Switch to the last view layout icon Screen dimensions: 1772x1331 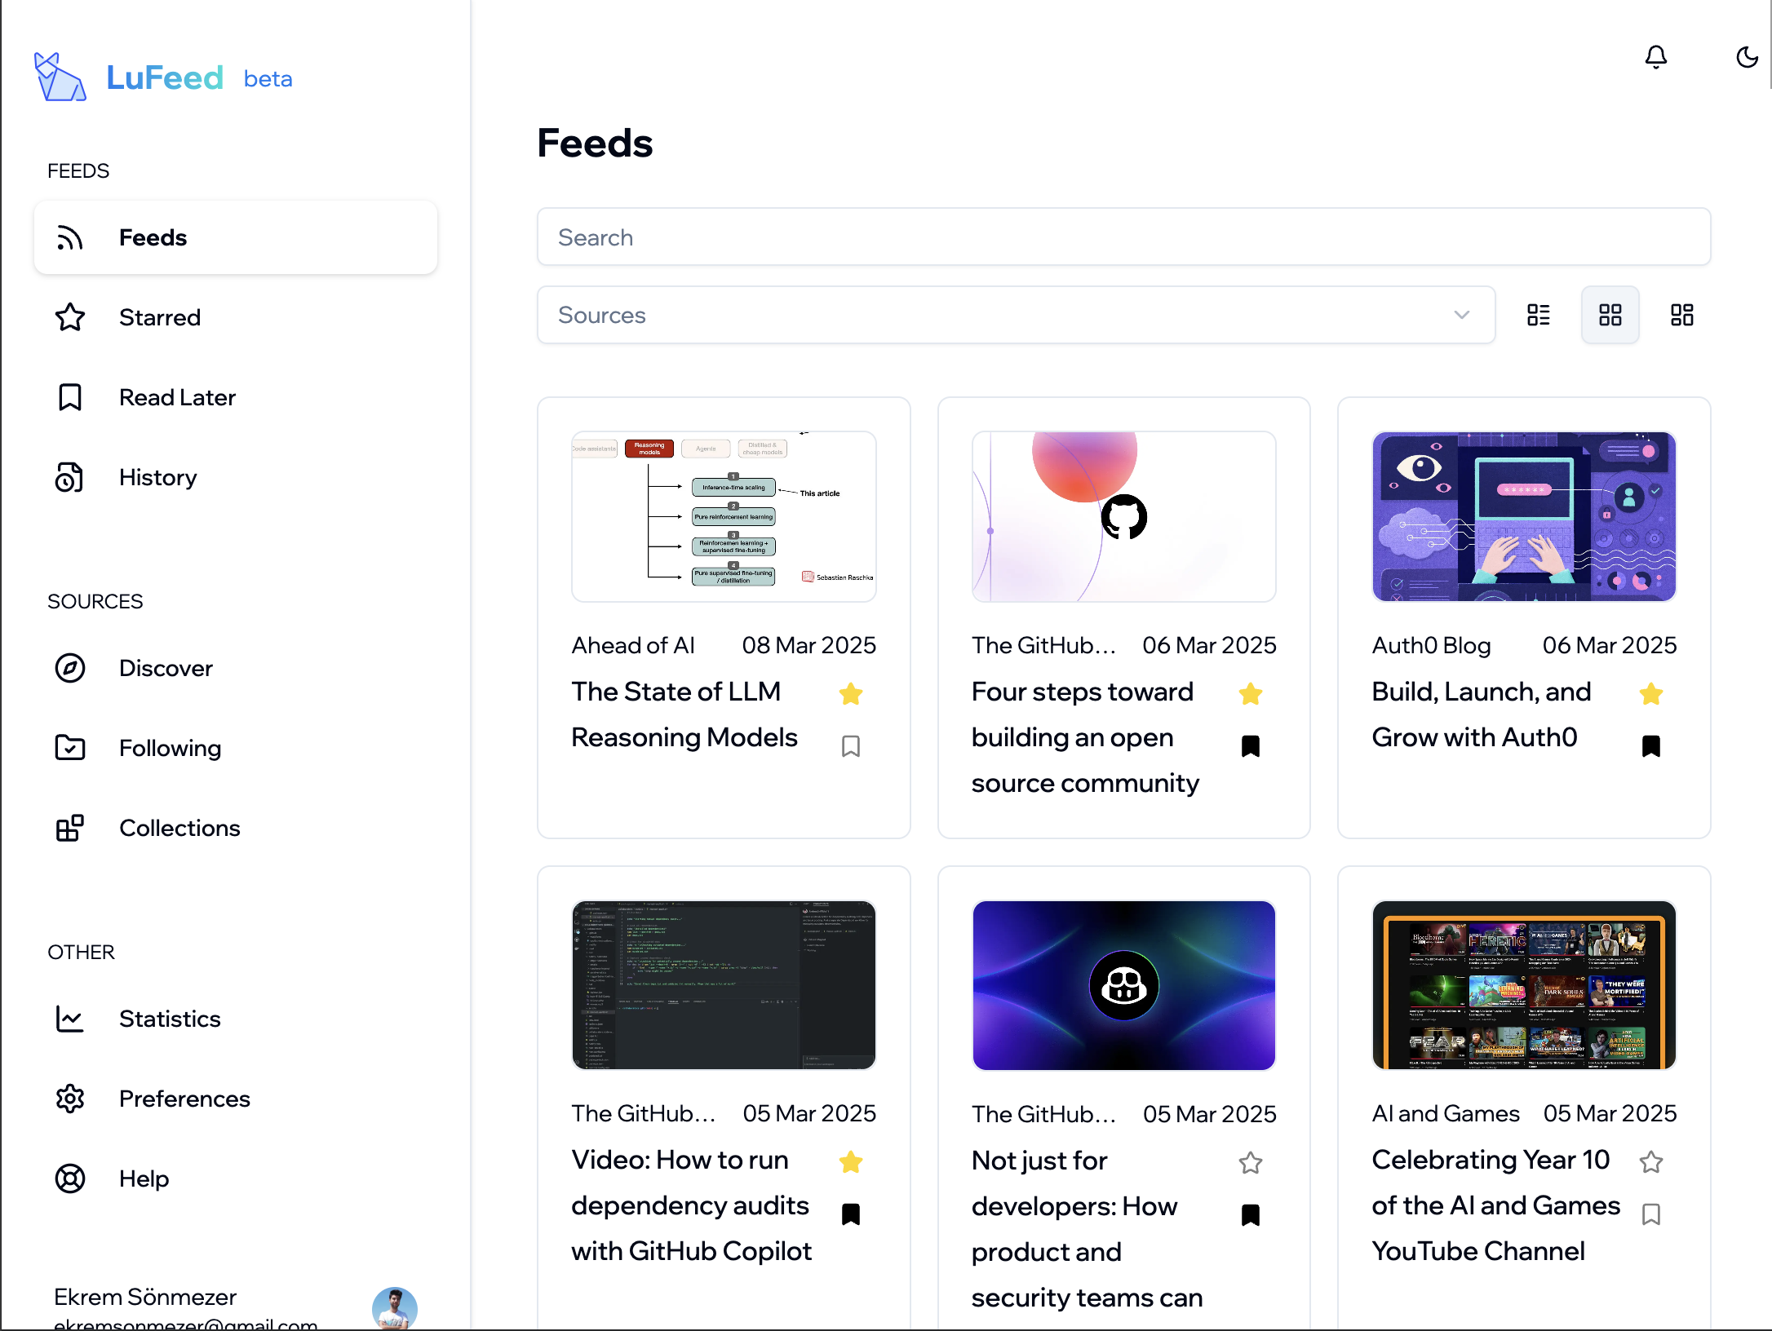tap(1682, 315)
